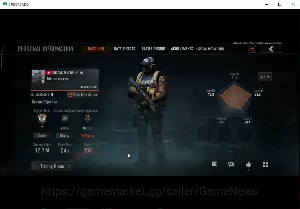Viewport: 300px width, 209px height.
Task: Click the Storage Value 12.7 M
Action: coord(42,150)
